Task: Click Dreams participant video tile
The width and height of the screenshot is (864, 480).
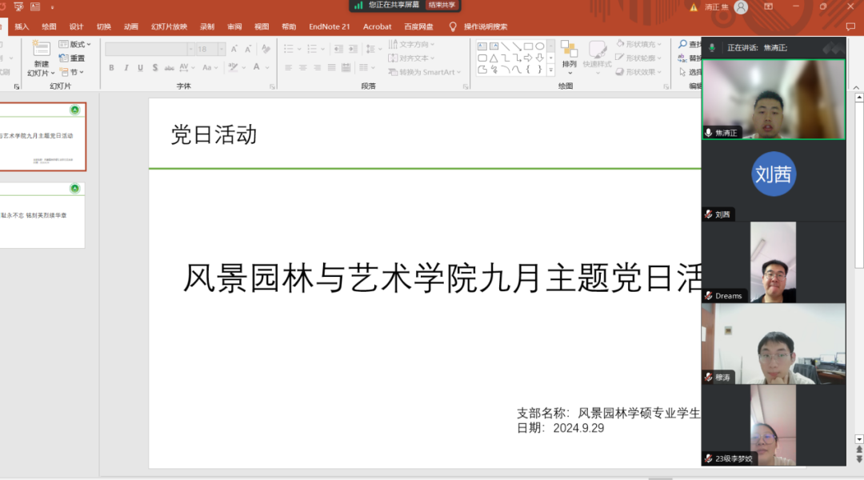Action: tap(773, 262)
